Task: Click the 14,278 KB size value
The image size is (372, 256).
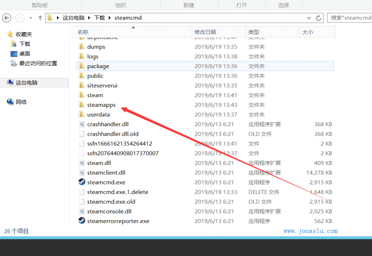Action: tap(319, 173)
